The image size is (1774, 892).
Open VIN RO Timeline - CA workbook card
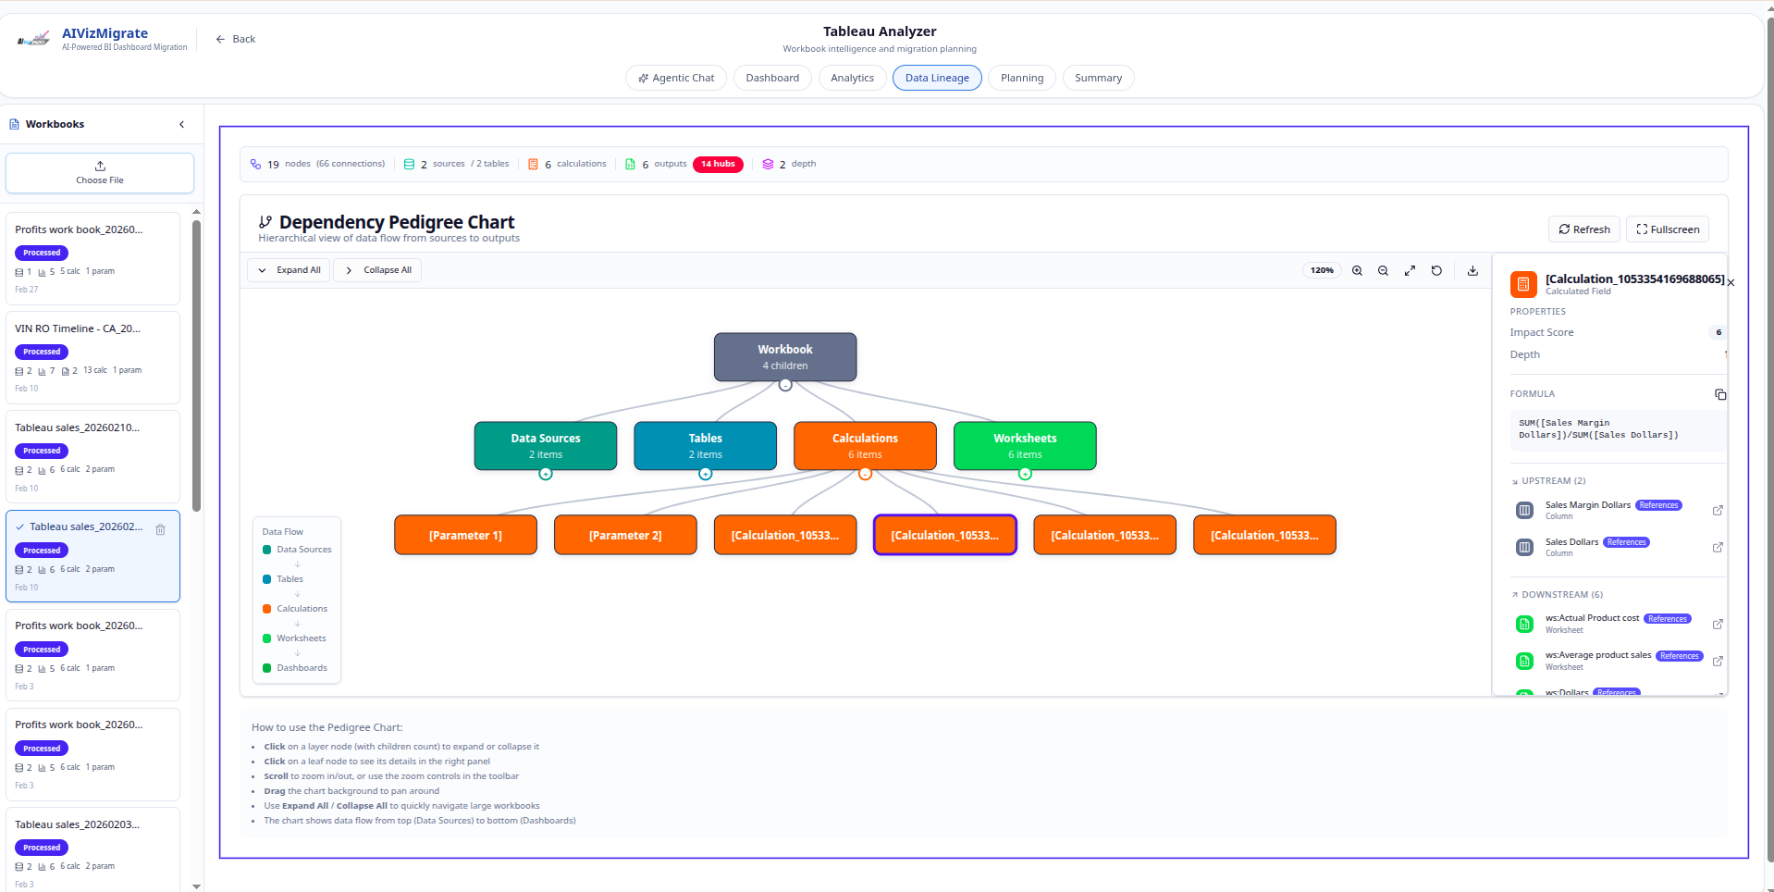(93, 358)
